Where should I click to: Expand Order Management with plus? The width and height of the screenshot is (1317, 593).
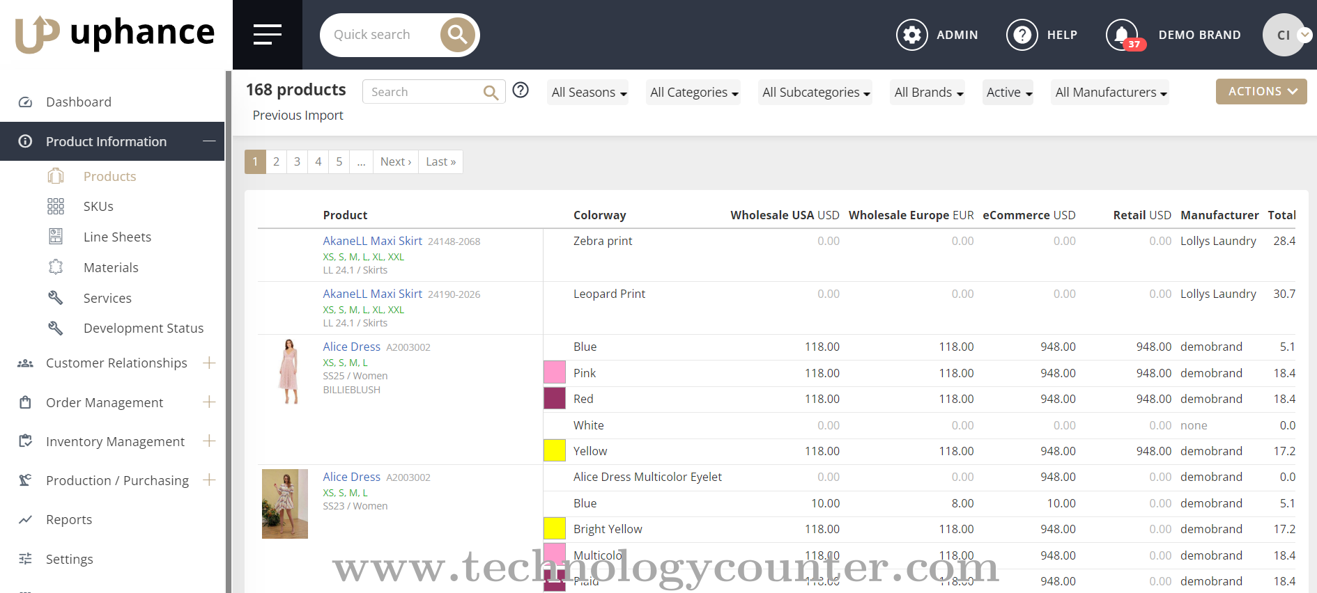coord(209,402)
